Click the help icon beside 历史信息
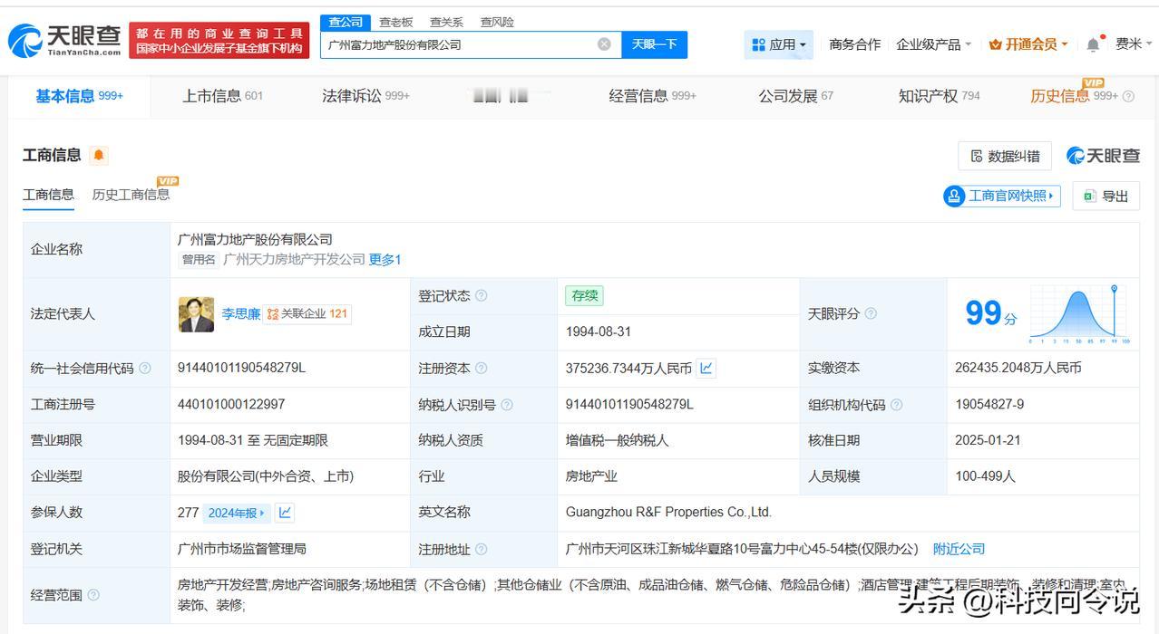 tap(1128, 96)
